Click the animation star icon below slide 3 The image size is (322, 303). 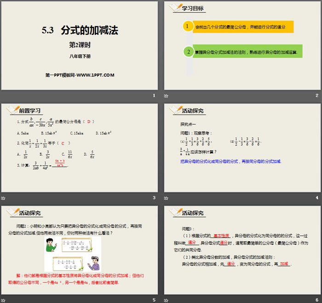3,198
